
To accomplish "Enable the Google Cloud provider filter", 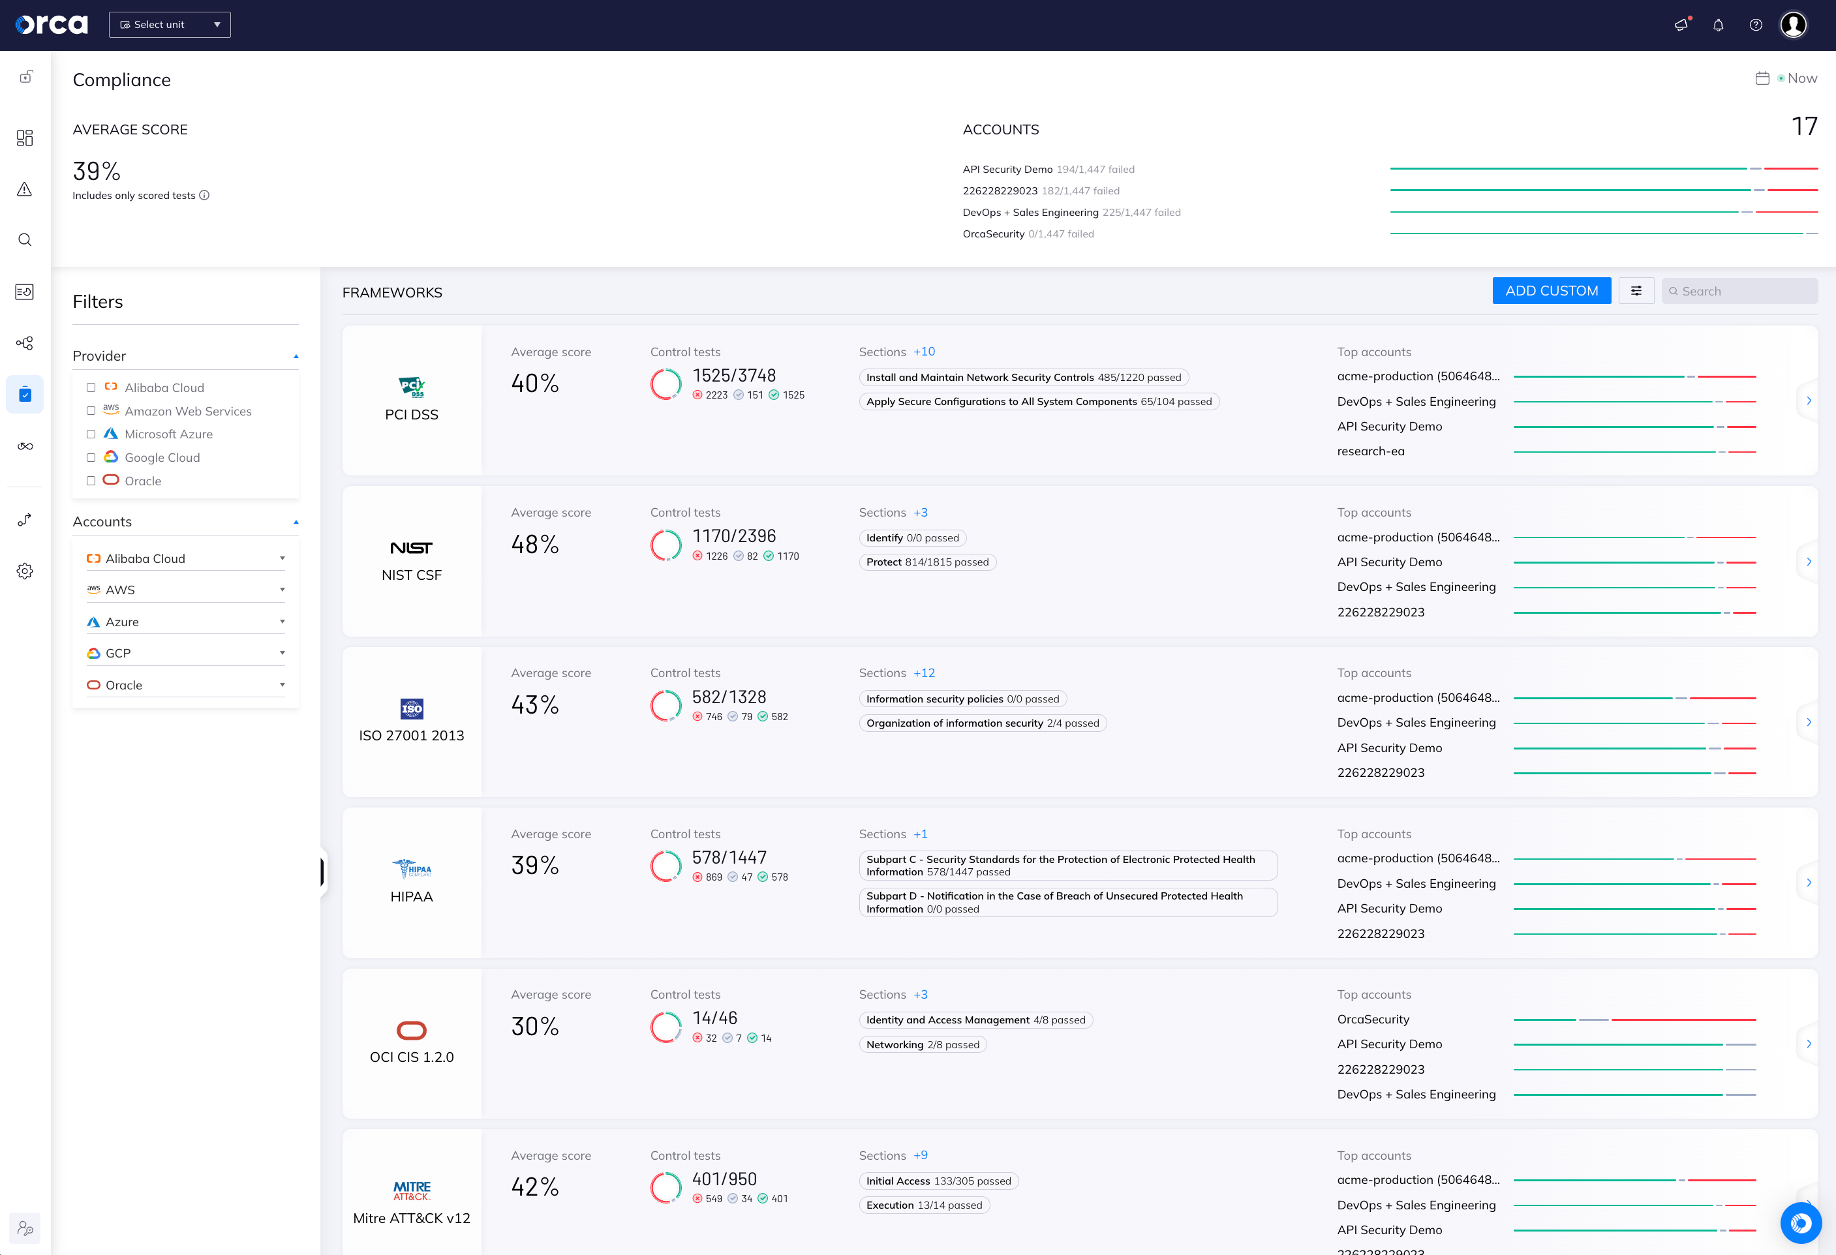I will (x=91, y=457).
